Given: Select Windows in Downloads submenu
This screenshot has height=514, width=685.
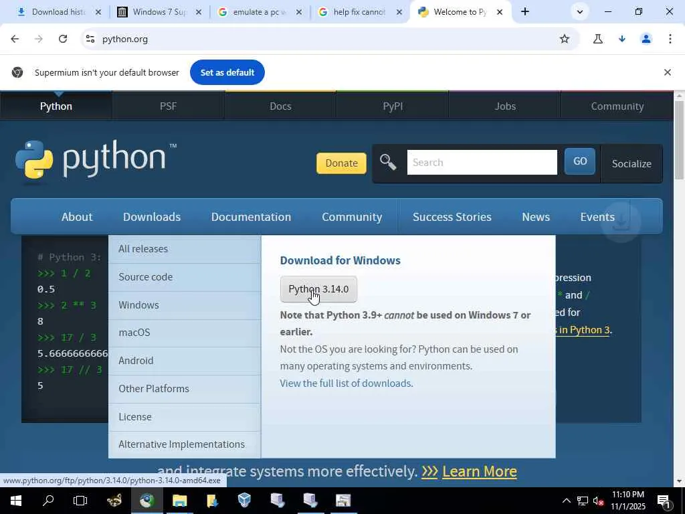Looking at the screenshot, I should [x=185, y=305].
